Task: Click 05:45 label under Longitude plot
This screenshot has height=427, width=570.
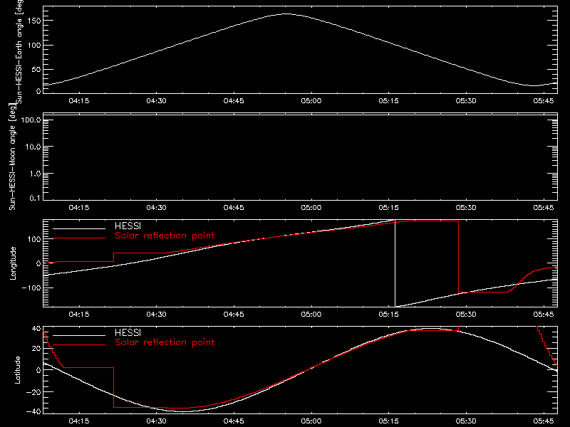Action: [x=544, y=315]
